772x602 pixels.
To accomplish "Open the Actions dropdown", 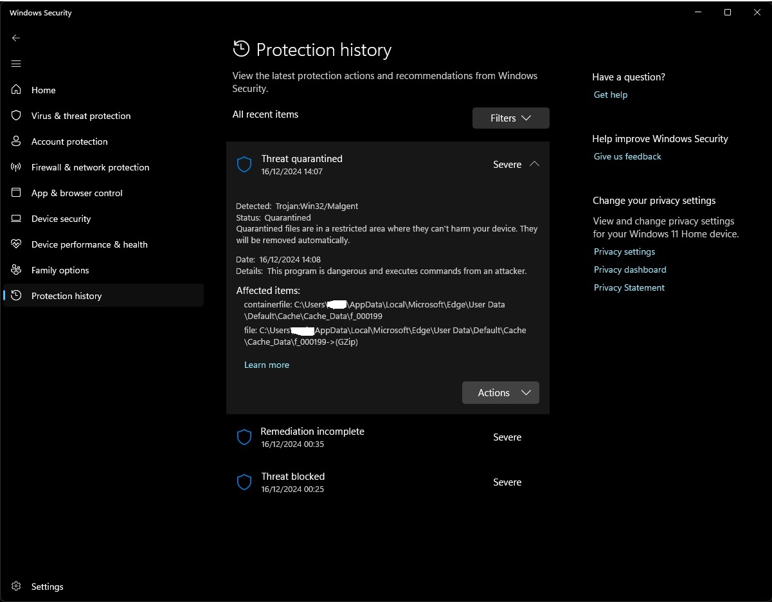I will click(x=501, y=393).
